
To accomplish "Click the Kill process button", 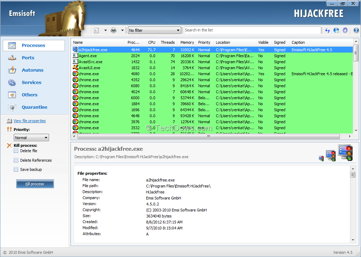I will pyautogui.click(x=35, y=184).
